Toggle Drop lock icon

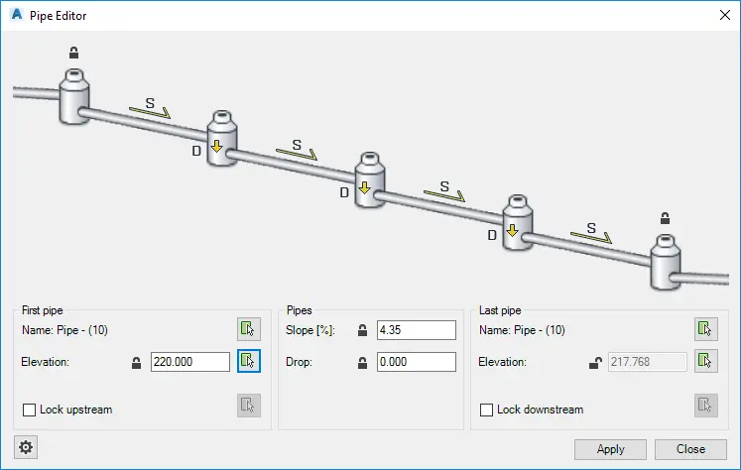tap(362, 362)
